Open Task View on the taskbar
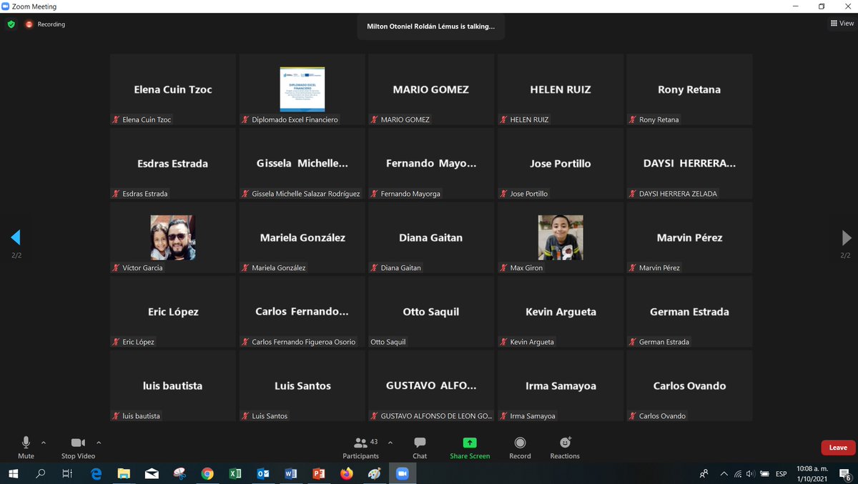Viewport: 858px width, 484px height. tap(67, 473)
